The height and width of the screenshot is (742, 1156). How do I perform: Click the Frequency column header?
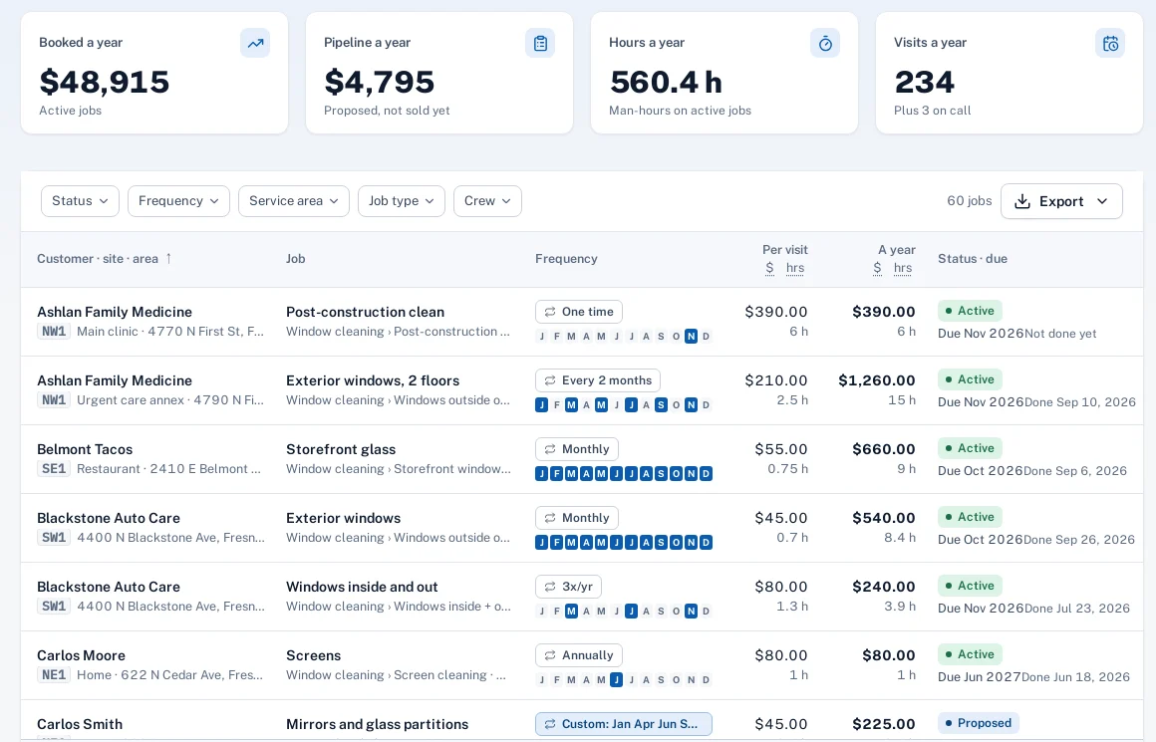tap(566, 259)
